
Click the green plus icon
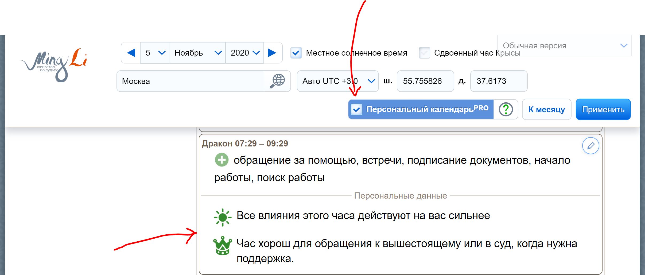(x=222, y=160)
